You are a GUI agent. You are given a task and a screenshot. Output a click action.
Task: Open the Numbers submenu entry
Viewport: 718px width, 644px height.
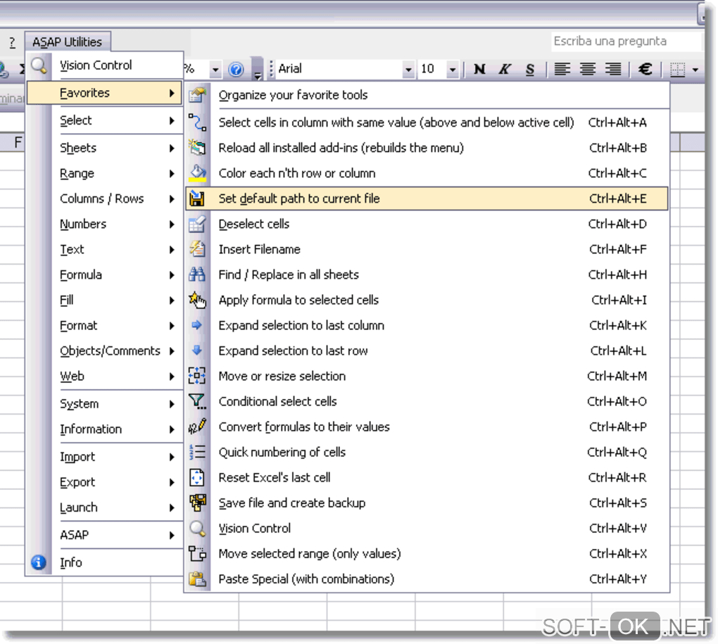(106, 224)
